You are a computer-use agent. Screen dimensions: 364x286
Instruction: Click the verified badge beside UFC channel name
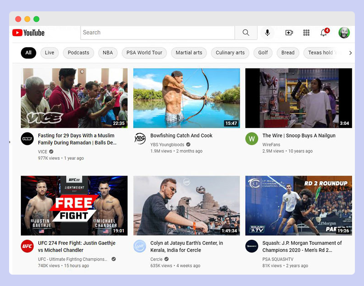(113, 259)
